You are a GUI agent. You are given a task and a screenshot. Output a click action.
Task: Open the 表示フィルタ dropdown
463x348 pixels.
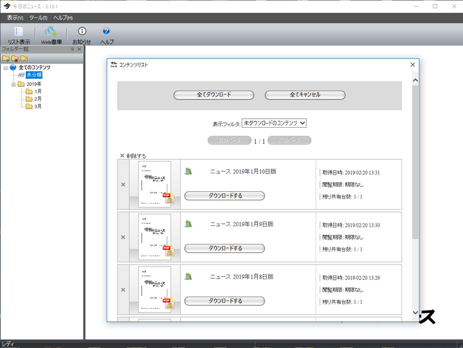pyautogui.click(x=274, y=123)
